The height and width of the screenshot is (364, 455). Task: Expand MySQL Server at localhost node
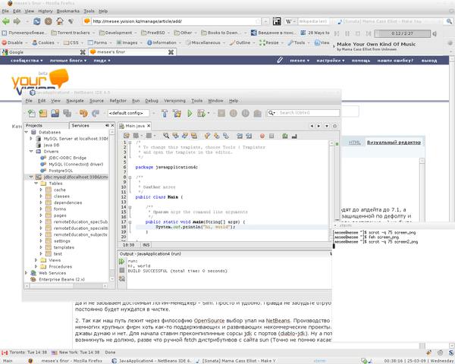[31, 139]
